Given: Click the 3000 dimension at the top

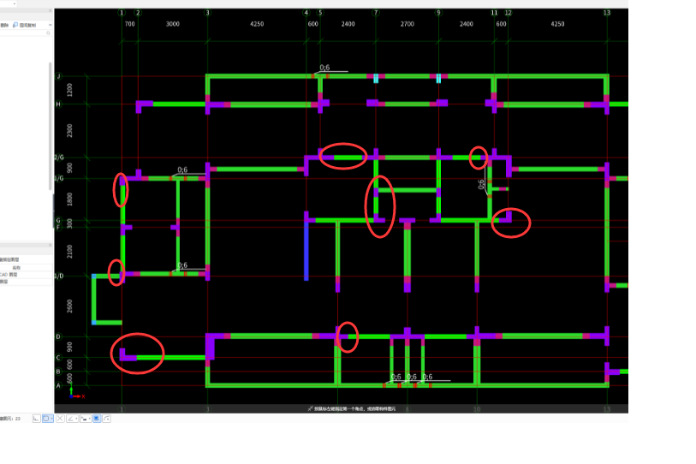Looking at the screenshot, I should tap(173, 24).
